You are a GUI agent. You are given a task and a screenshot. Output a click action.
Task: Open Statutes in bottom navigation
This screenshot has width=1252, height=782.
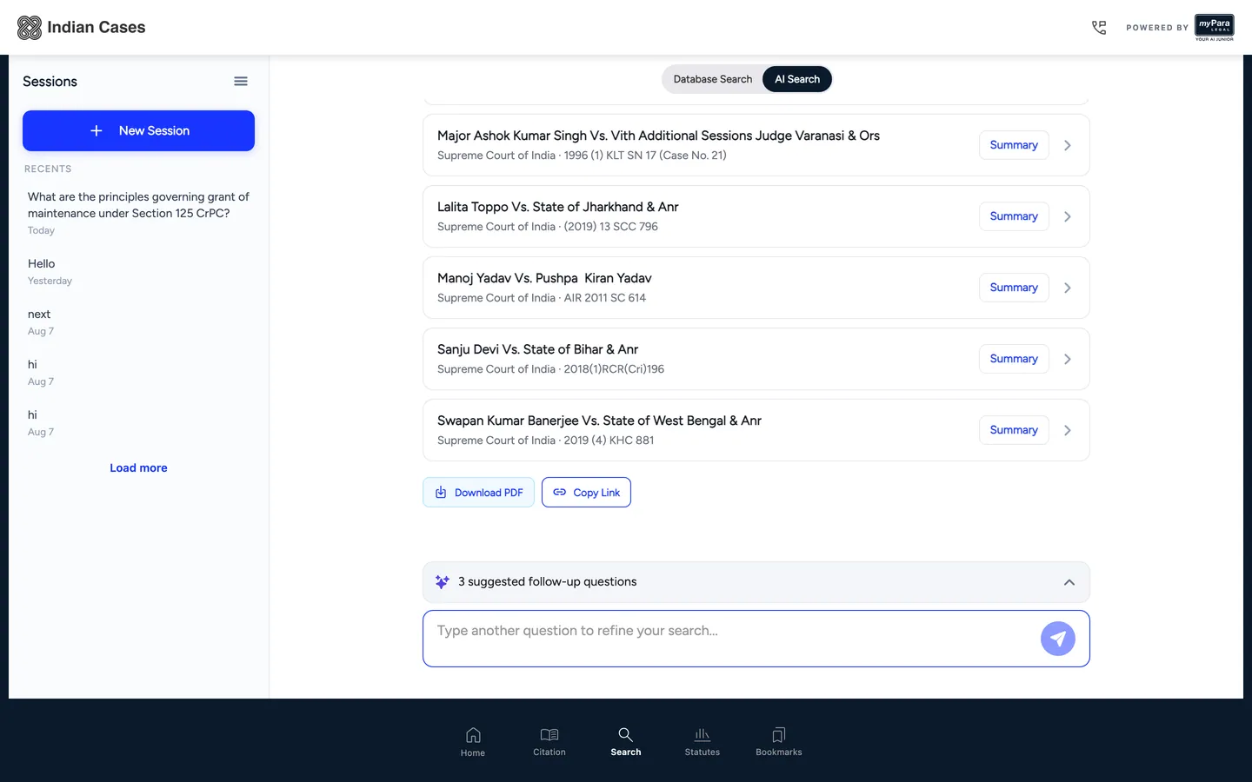(703, 742)
